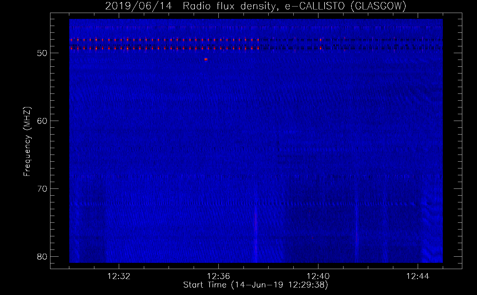The height and width of the screenshot is (295, 477).
Task: Click the 12:32 time tick label
Action: (x=119, y=276)
